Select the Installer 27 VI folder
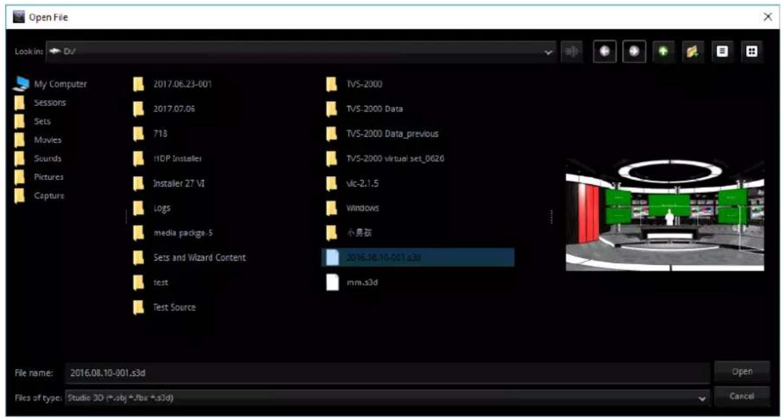 (169, 183)
